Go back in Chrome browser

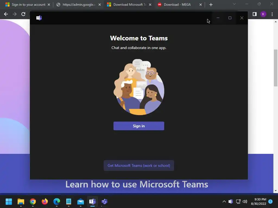click(6, 14)
